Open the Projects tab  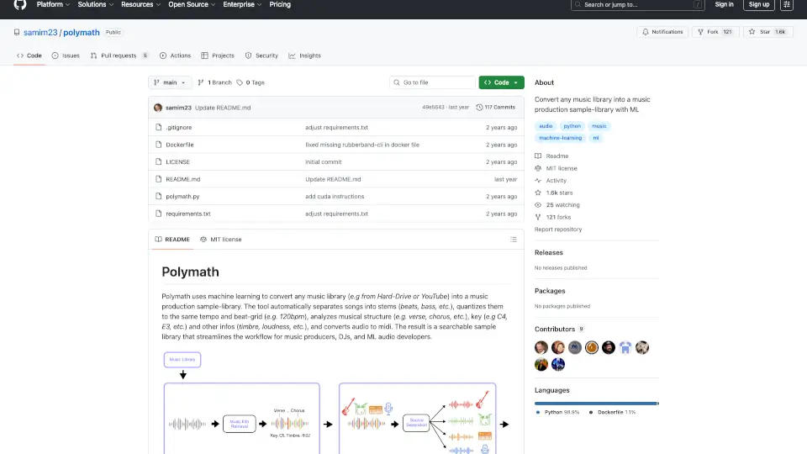[218, 55]
